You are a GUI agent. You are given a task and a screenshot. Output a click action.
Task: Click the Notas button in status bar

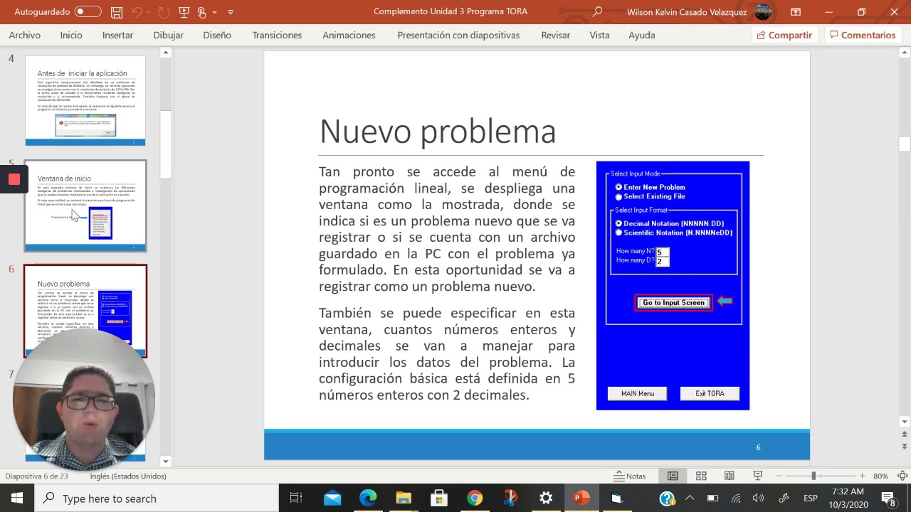tap(631, 476)
